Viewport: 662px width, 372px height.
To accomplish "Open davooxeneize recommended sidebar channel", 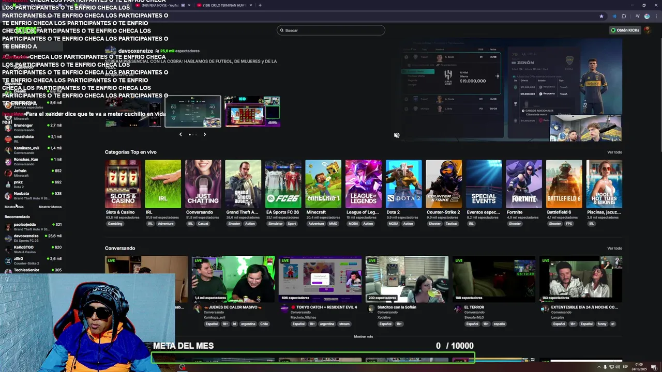I will 33,238.
